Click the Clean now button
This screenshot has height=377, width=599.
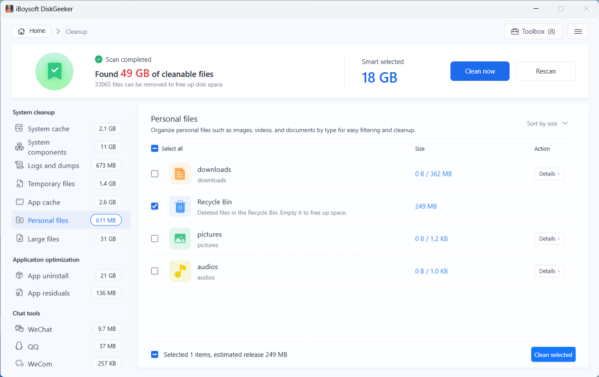click(480, 71)
